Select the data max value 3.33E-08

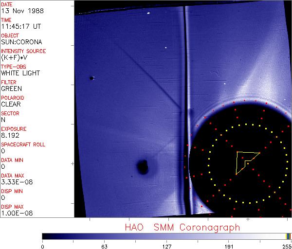pos(17,182)
